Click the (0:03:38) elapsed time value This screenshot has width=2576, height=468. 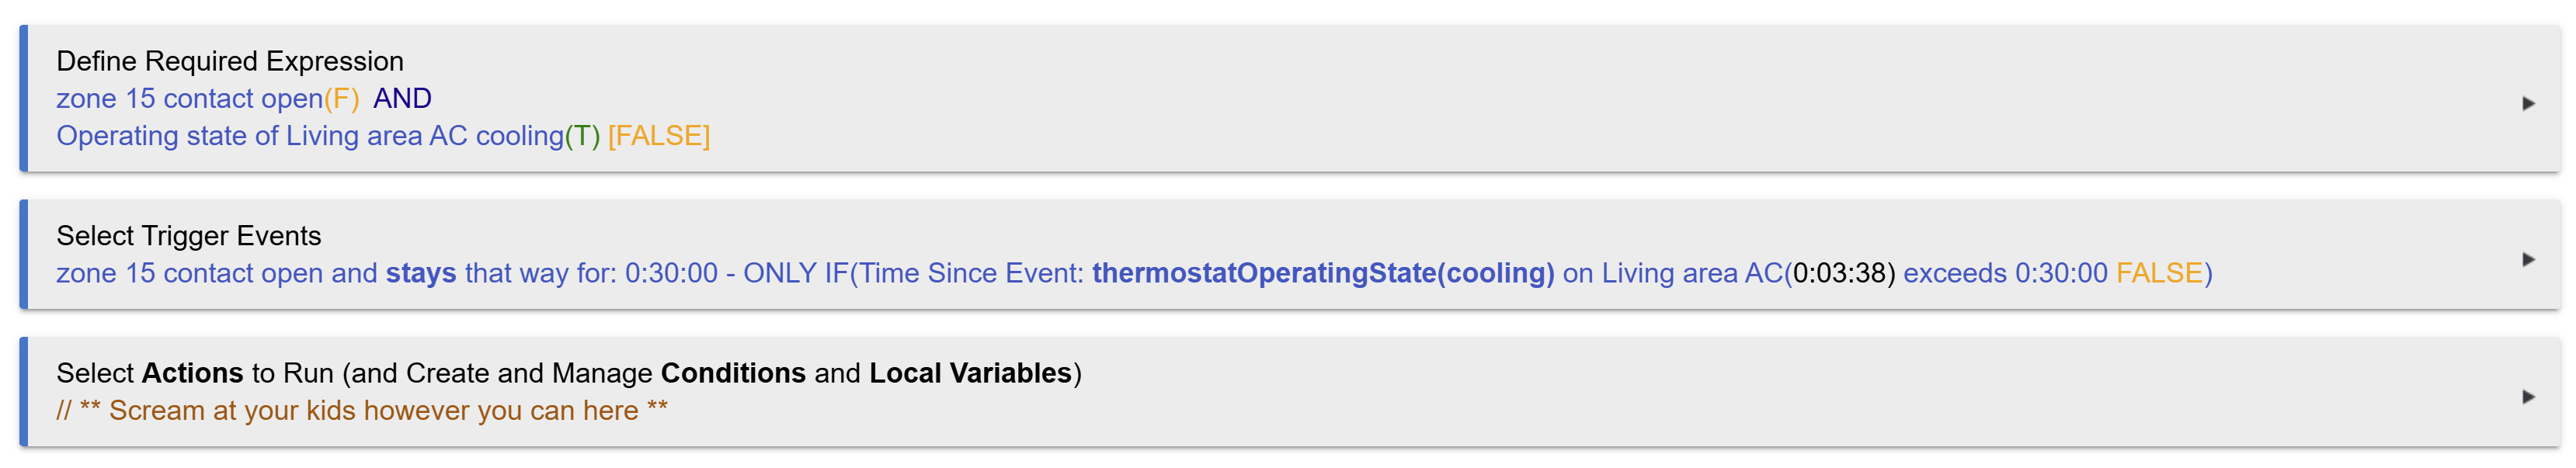(1839, 273)
